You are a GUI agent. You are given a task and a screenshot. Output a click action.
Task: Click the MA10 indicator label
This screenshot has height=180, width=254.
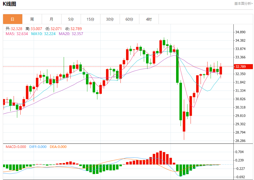pos(43,34)
